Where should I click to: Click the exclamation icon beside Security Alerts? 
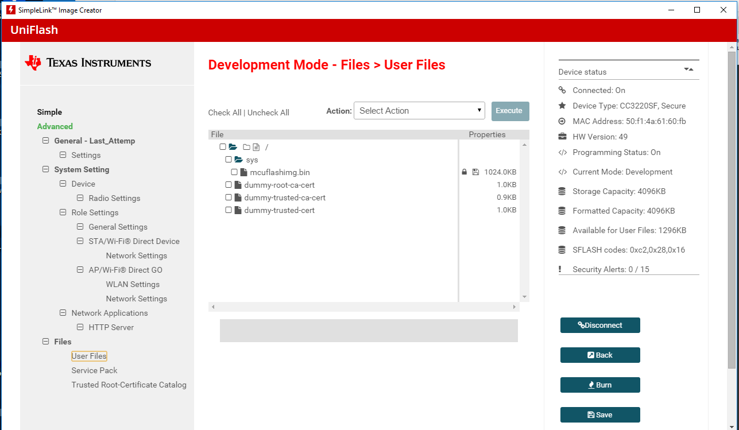pyautogui.click(x=560, y=269)
